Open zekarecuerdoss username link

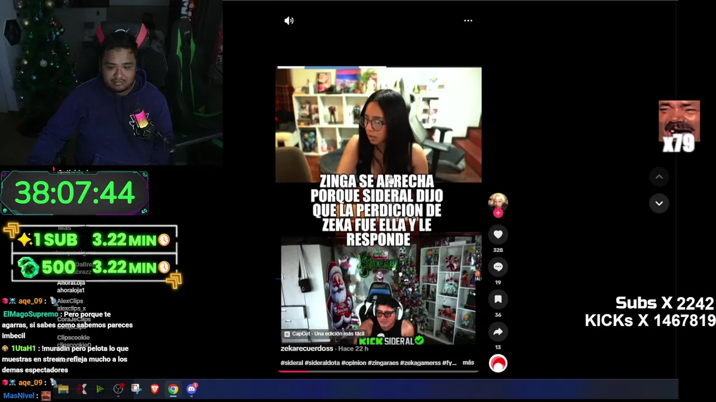pos(307,348)
